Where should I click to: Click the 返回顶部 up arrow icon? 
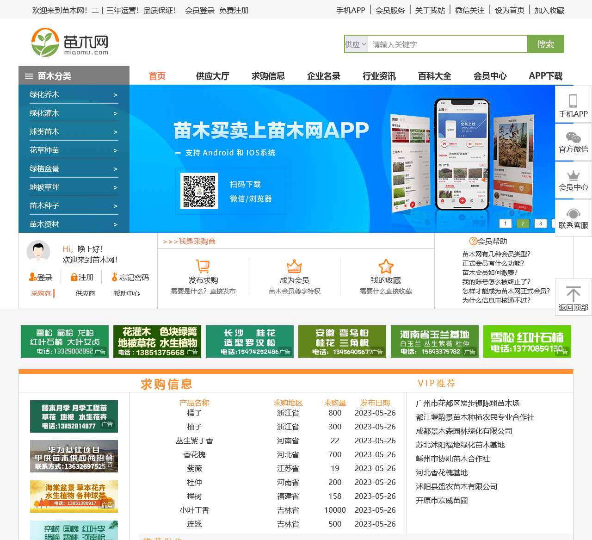click(573, 294)
